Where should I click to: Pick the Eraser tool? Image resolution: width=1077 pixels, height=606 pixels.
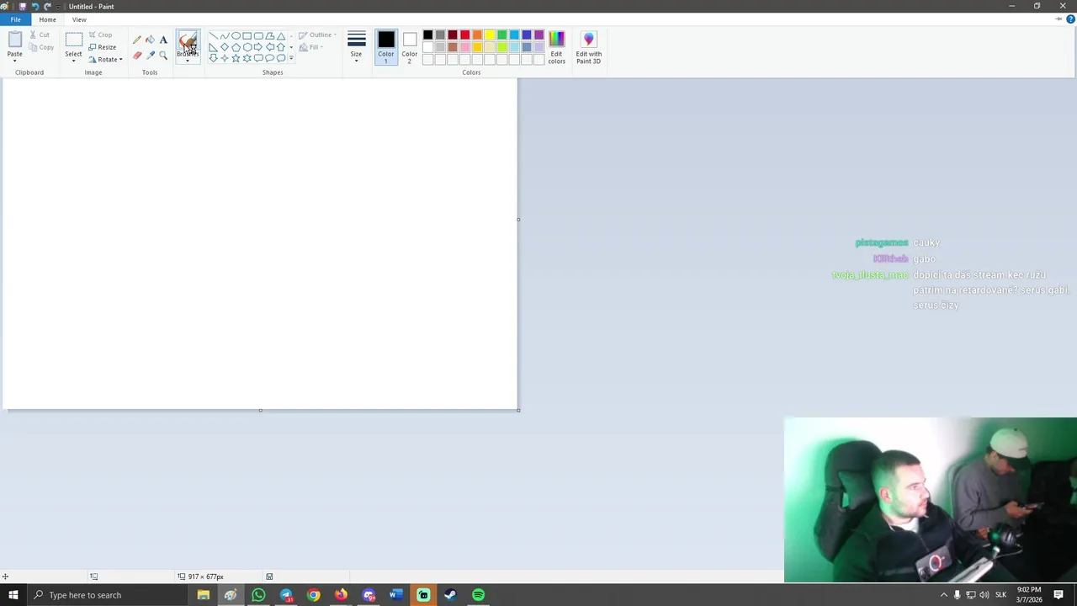click(x=137, y=55)
